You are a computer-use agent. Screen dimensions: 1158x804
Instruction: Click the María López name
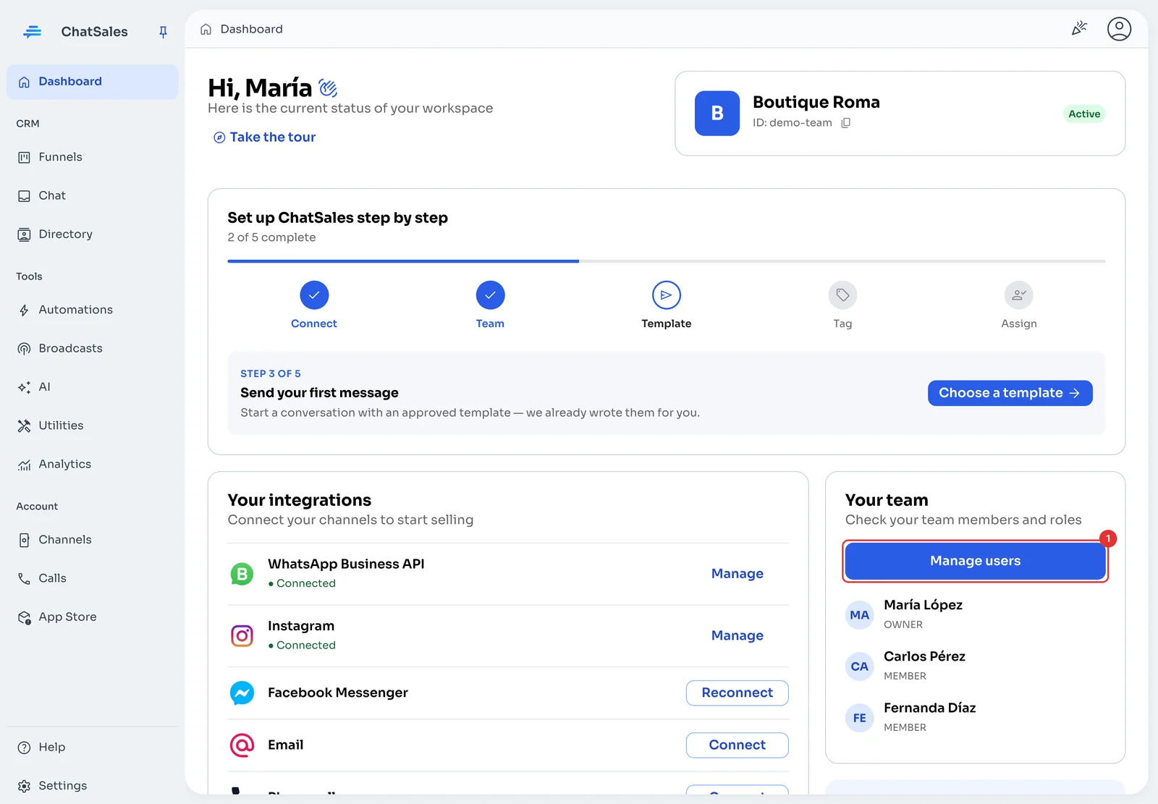pos(923,605)
